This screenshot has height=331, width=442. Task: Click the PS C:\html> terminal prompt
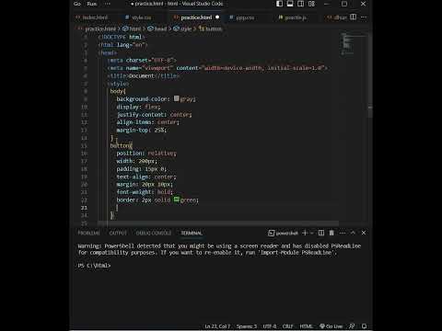click(x=94, y=266)
